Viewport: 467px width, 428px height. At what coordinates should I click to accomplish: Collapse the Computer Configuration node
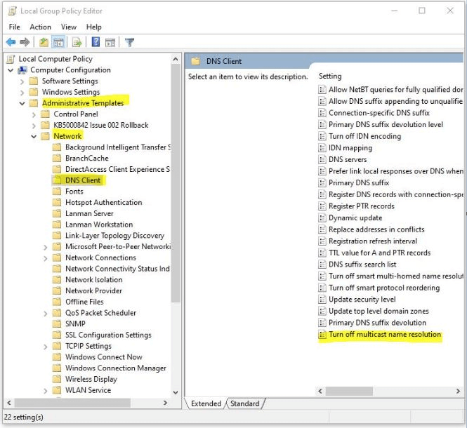11,70
